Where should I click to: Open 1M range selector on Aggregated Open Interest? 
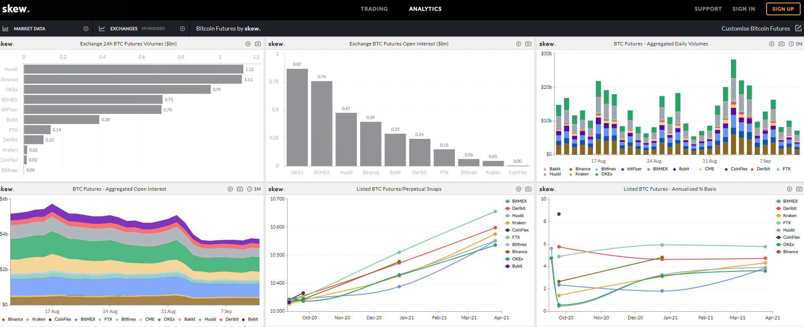(254, 189)
